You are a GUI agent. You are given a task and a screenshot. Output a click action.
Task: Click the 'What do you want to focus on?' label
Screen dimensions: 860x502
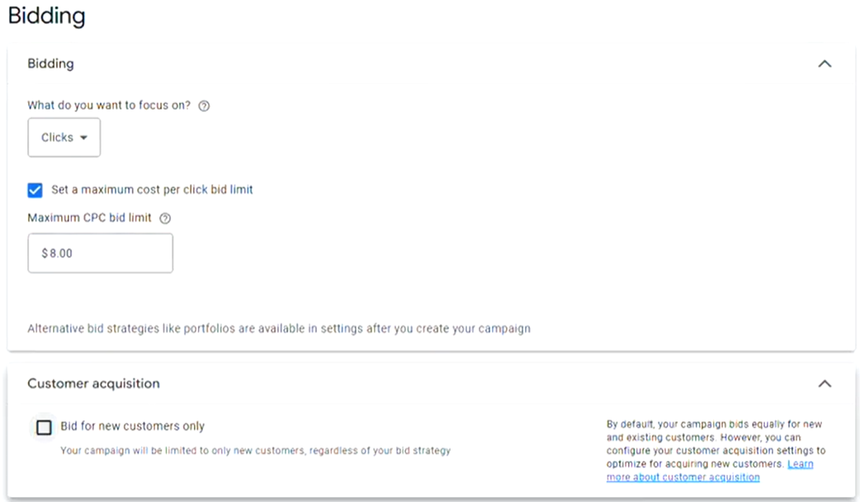coord(109,106)
